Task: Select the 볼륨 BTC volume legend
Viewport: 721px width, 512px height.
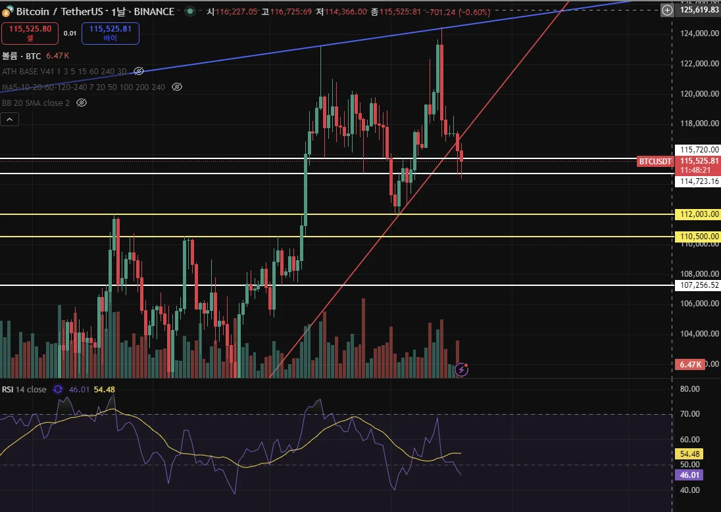Action: tap(21, 56)
